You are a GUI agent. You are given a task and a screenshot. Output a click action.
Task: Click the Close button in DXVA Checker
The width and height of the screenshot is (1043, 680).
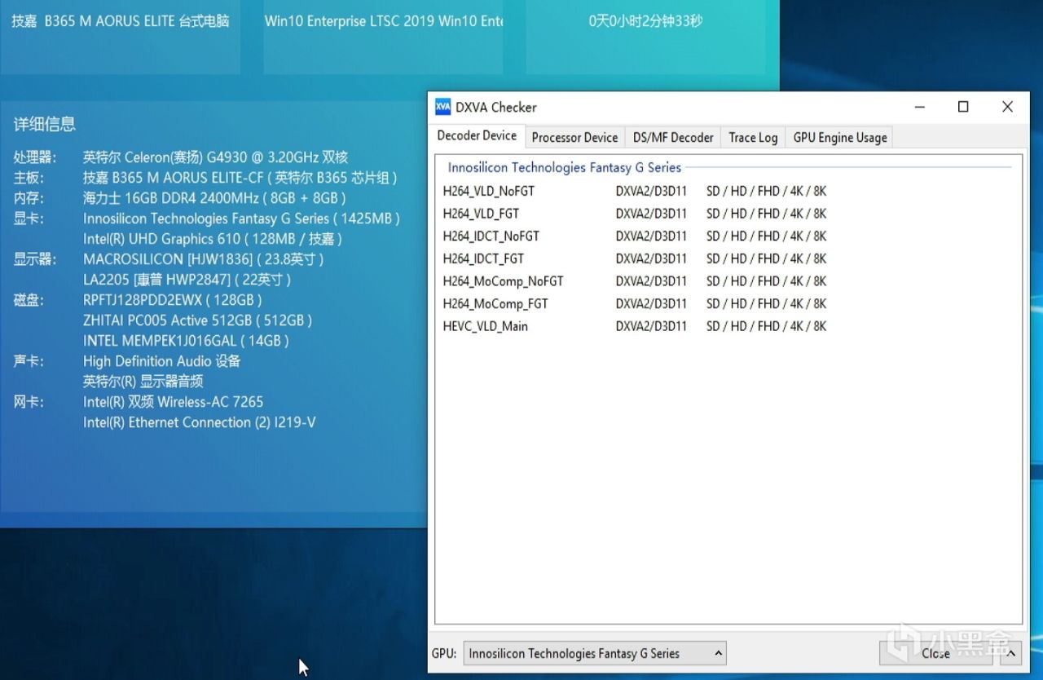point(935,653)
